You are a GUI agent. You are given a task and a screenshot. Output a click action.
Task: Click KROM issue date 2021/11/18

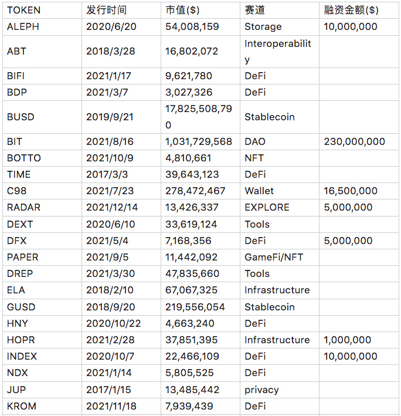tap(121, 407)
